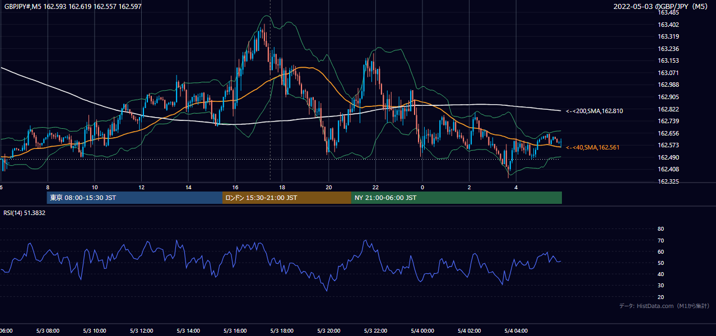Select the ロンドン 15:30-21:00 JST session bar

(287, 198)
